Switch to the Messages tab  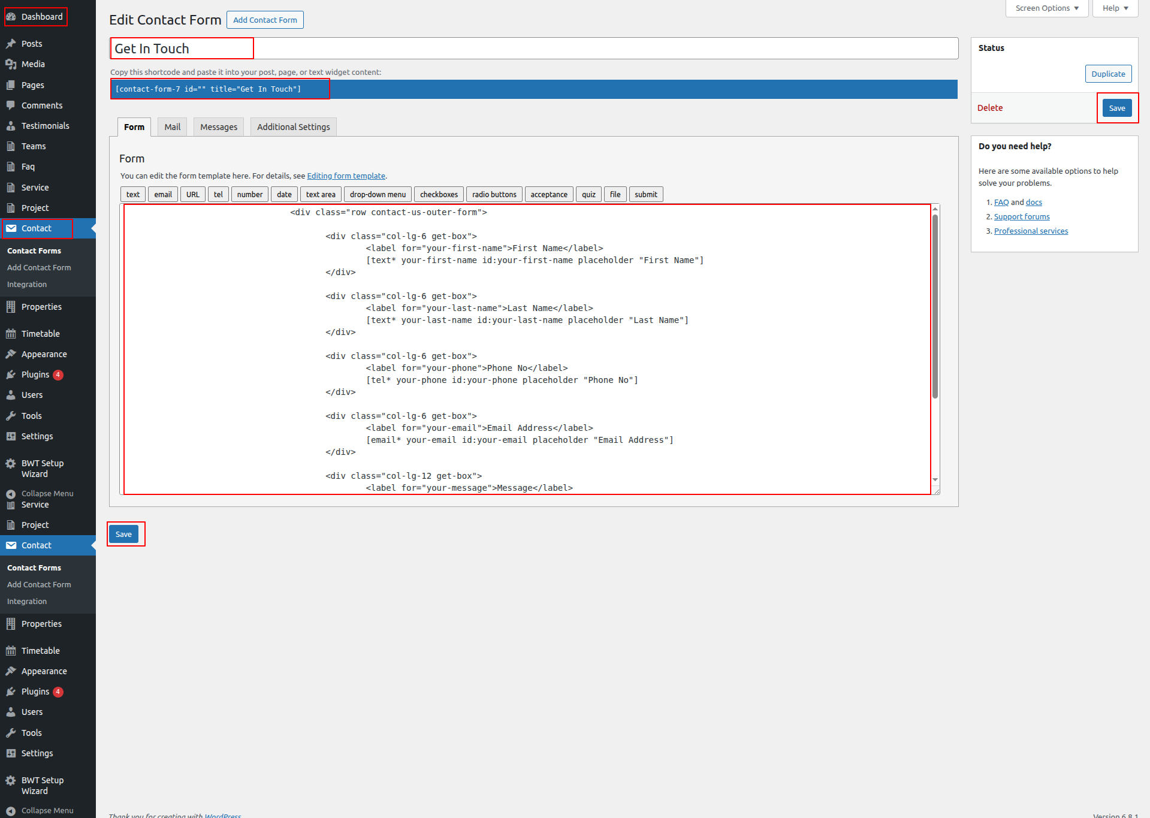[219, 127]
